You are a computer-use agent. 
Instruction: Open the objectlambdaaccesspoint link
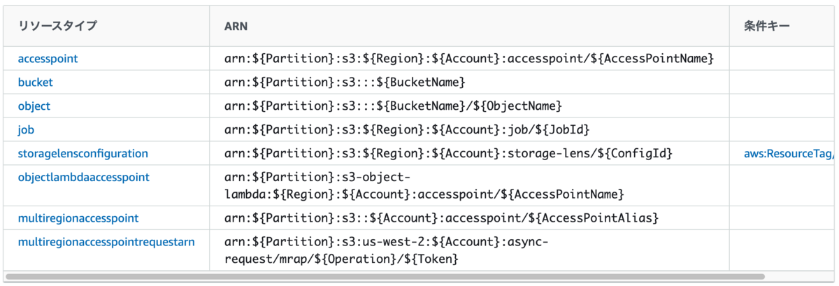click(83, 178)
